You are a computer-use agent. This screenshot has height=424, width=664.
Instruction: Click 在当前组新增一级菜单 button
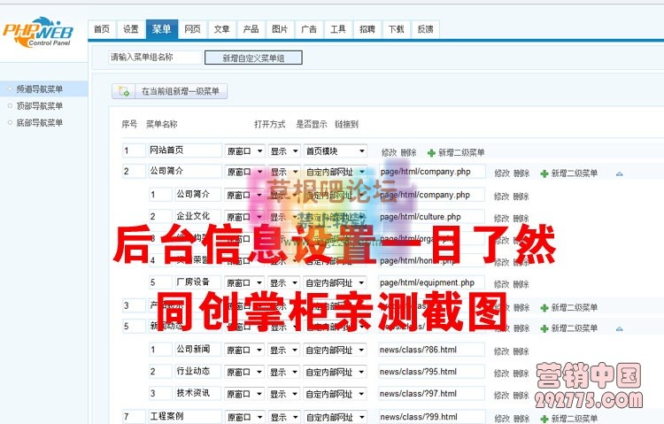170,91
